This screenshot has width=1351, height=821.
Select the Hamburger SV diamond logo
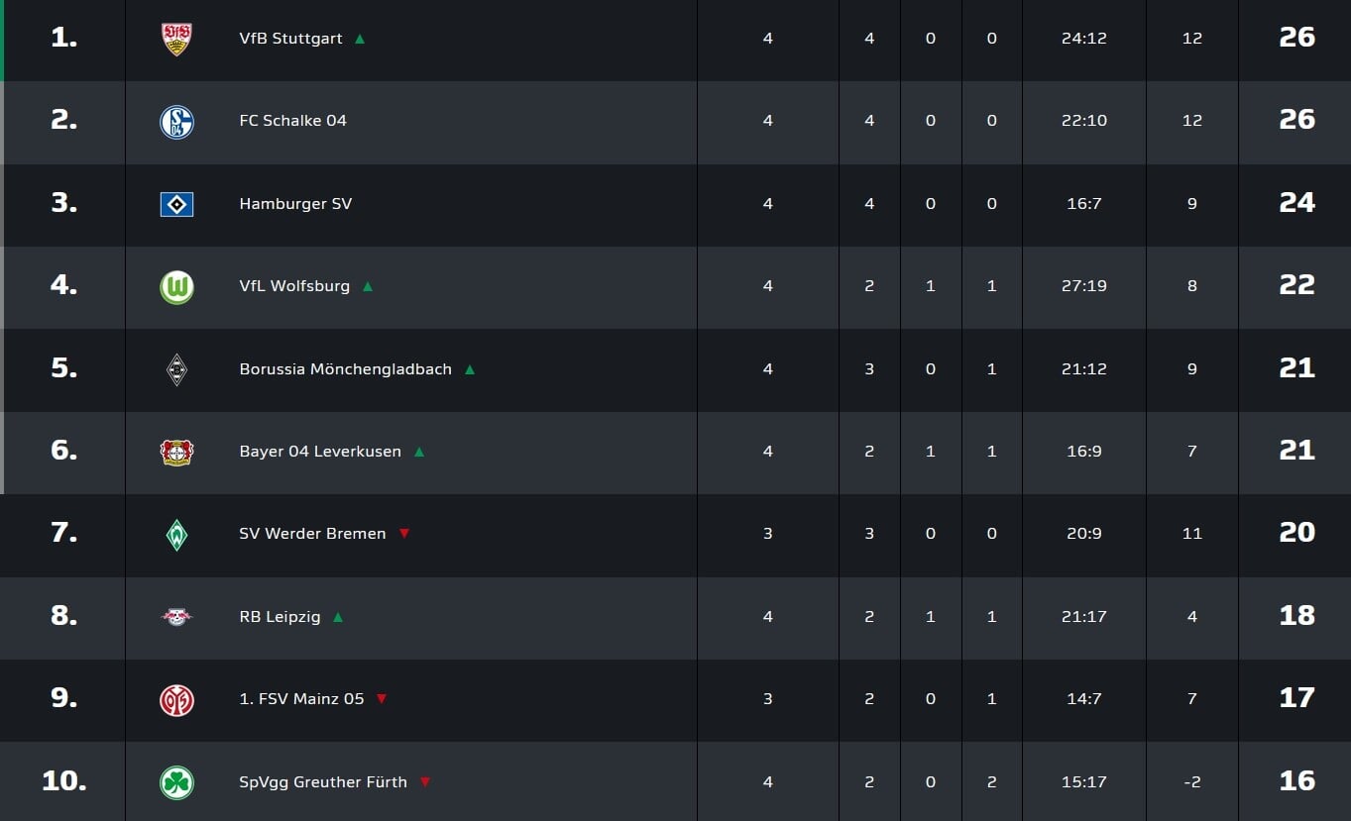(x=176, y=204)
